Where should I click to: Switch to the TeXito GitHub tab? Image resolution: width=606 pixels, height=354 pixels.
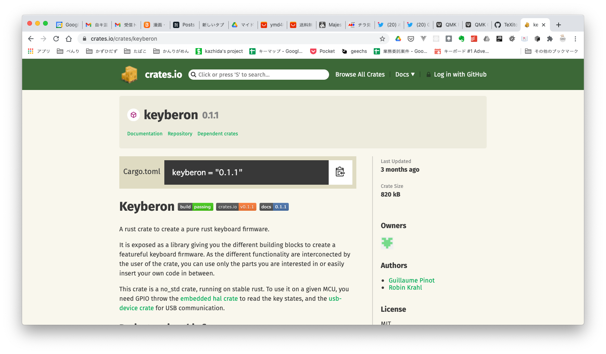coord(506,24)
